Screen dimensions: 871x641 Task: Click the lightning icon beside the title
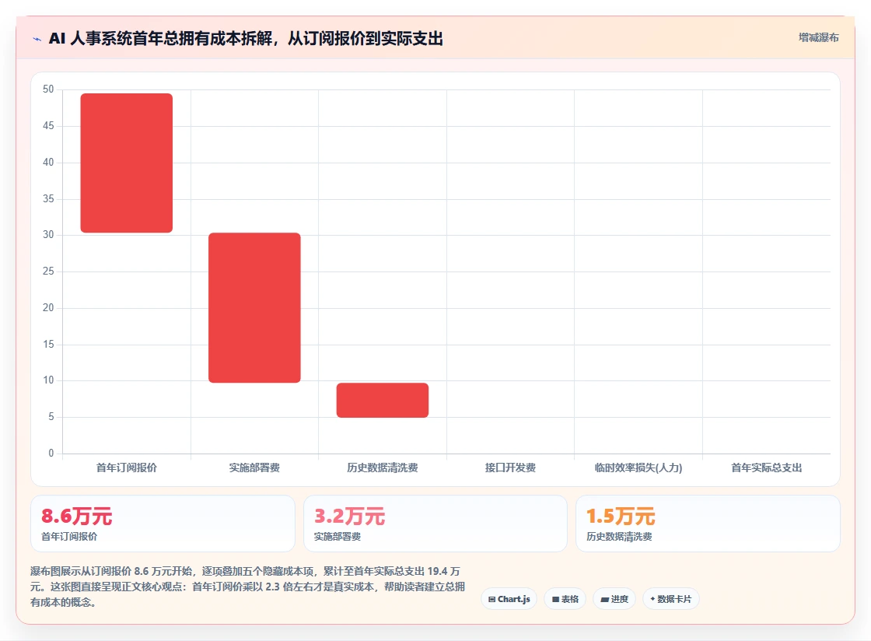37,39
